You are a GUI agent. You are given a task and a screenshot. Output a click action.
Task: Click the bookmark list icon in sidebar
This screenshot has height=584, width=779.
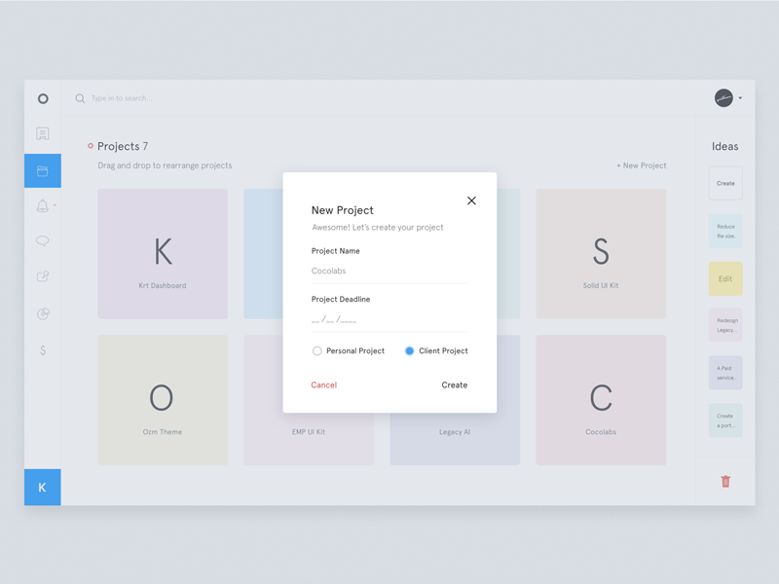click(43, 134)
